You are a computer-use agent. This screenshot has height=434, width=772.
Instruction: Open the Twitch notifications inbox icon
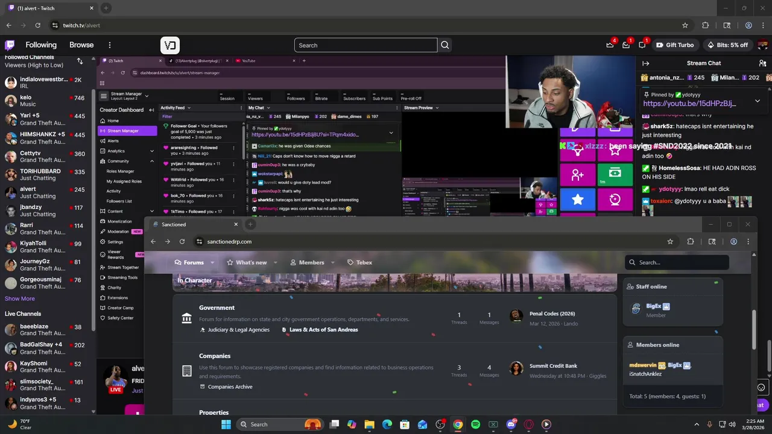[626, 45]
